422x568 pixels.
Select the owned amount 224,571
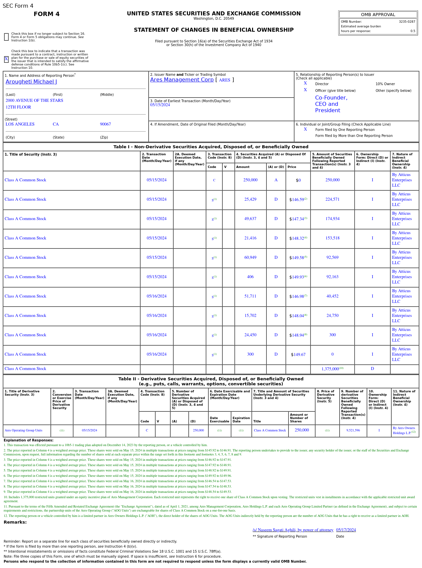point(333,199)
